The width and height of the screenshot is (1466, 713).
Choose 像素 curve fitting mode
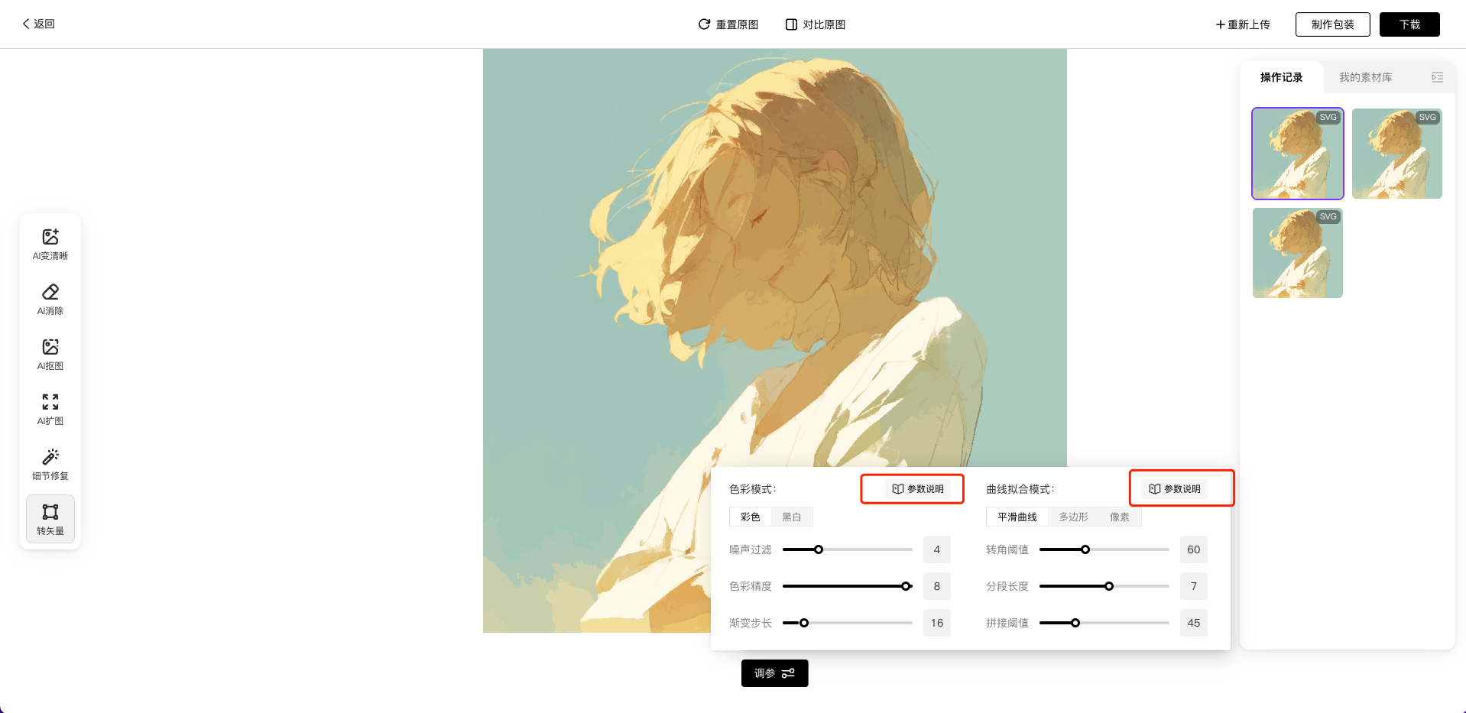coord(1120,517)
